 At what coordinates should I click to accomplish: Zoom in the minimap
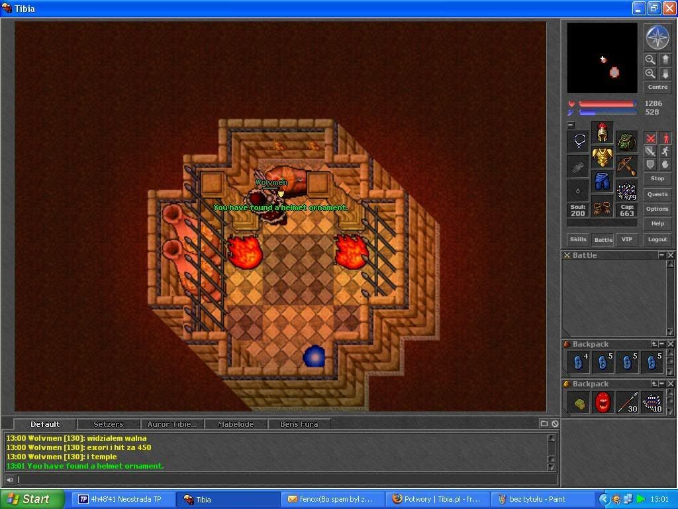point(650,74)
